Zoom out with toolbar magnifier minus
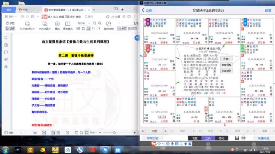The height and width of the screenshot is (154, 275). coord(95,23)
